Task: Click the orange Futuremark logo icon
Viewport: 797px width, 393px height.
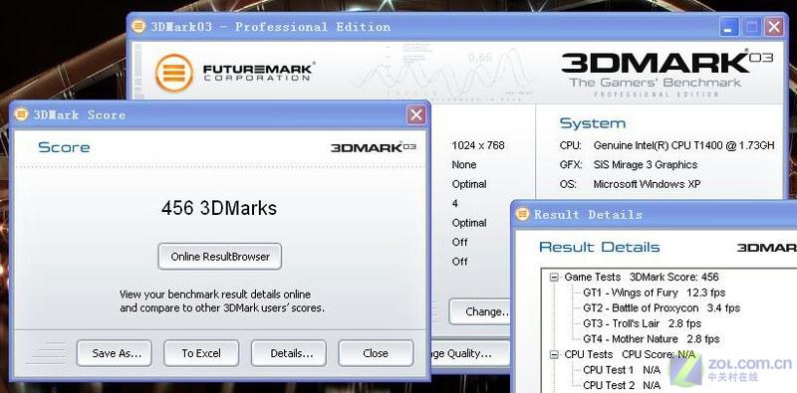Action: 174,73
